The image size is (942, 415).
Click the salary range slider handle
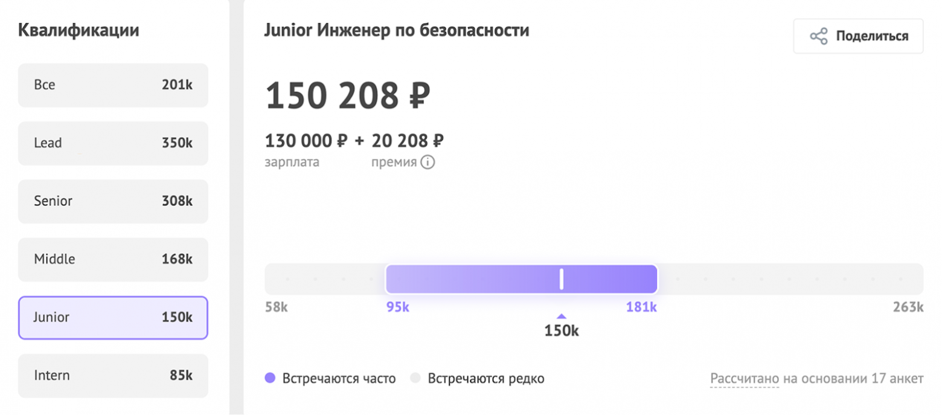pos(561,278)
